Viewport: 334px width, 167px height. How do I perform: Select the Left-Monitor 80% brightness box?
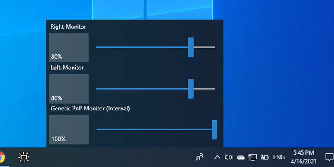tap(69, 89)
